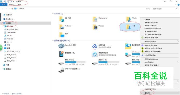The width and height of the screenshot is (180, 95).
Task: Open the 文件 ribbon tab
Action: pyautogui.click(x=4, y=5)
